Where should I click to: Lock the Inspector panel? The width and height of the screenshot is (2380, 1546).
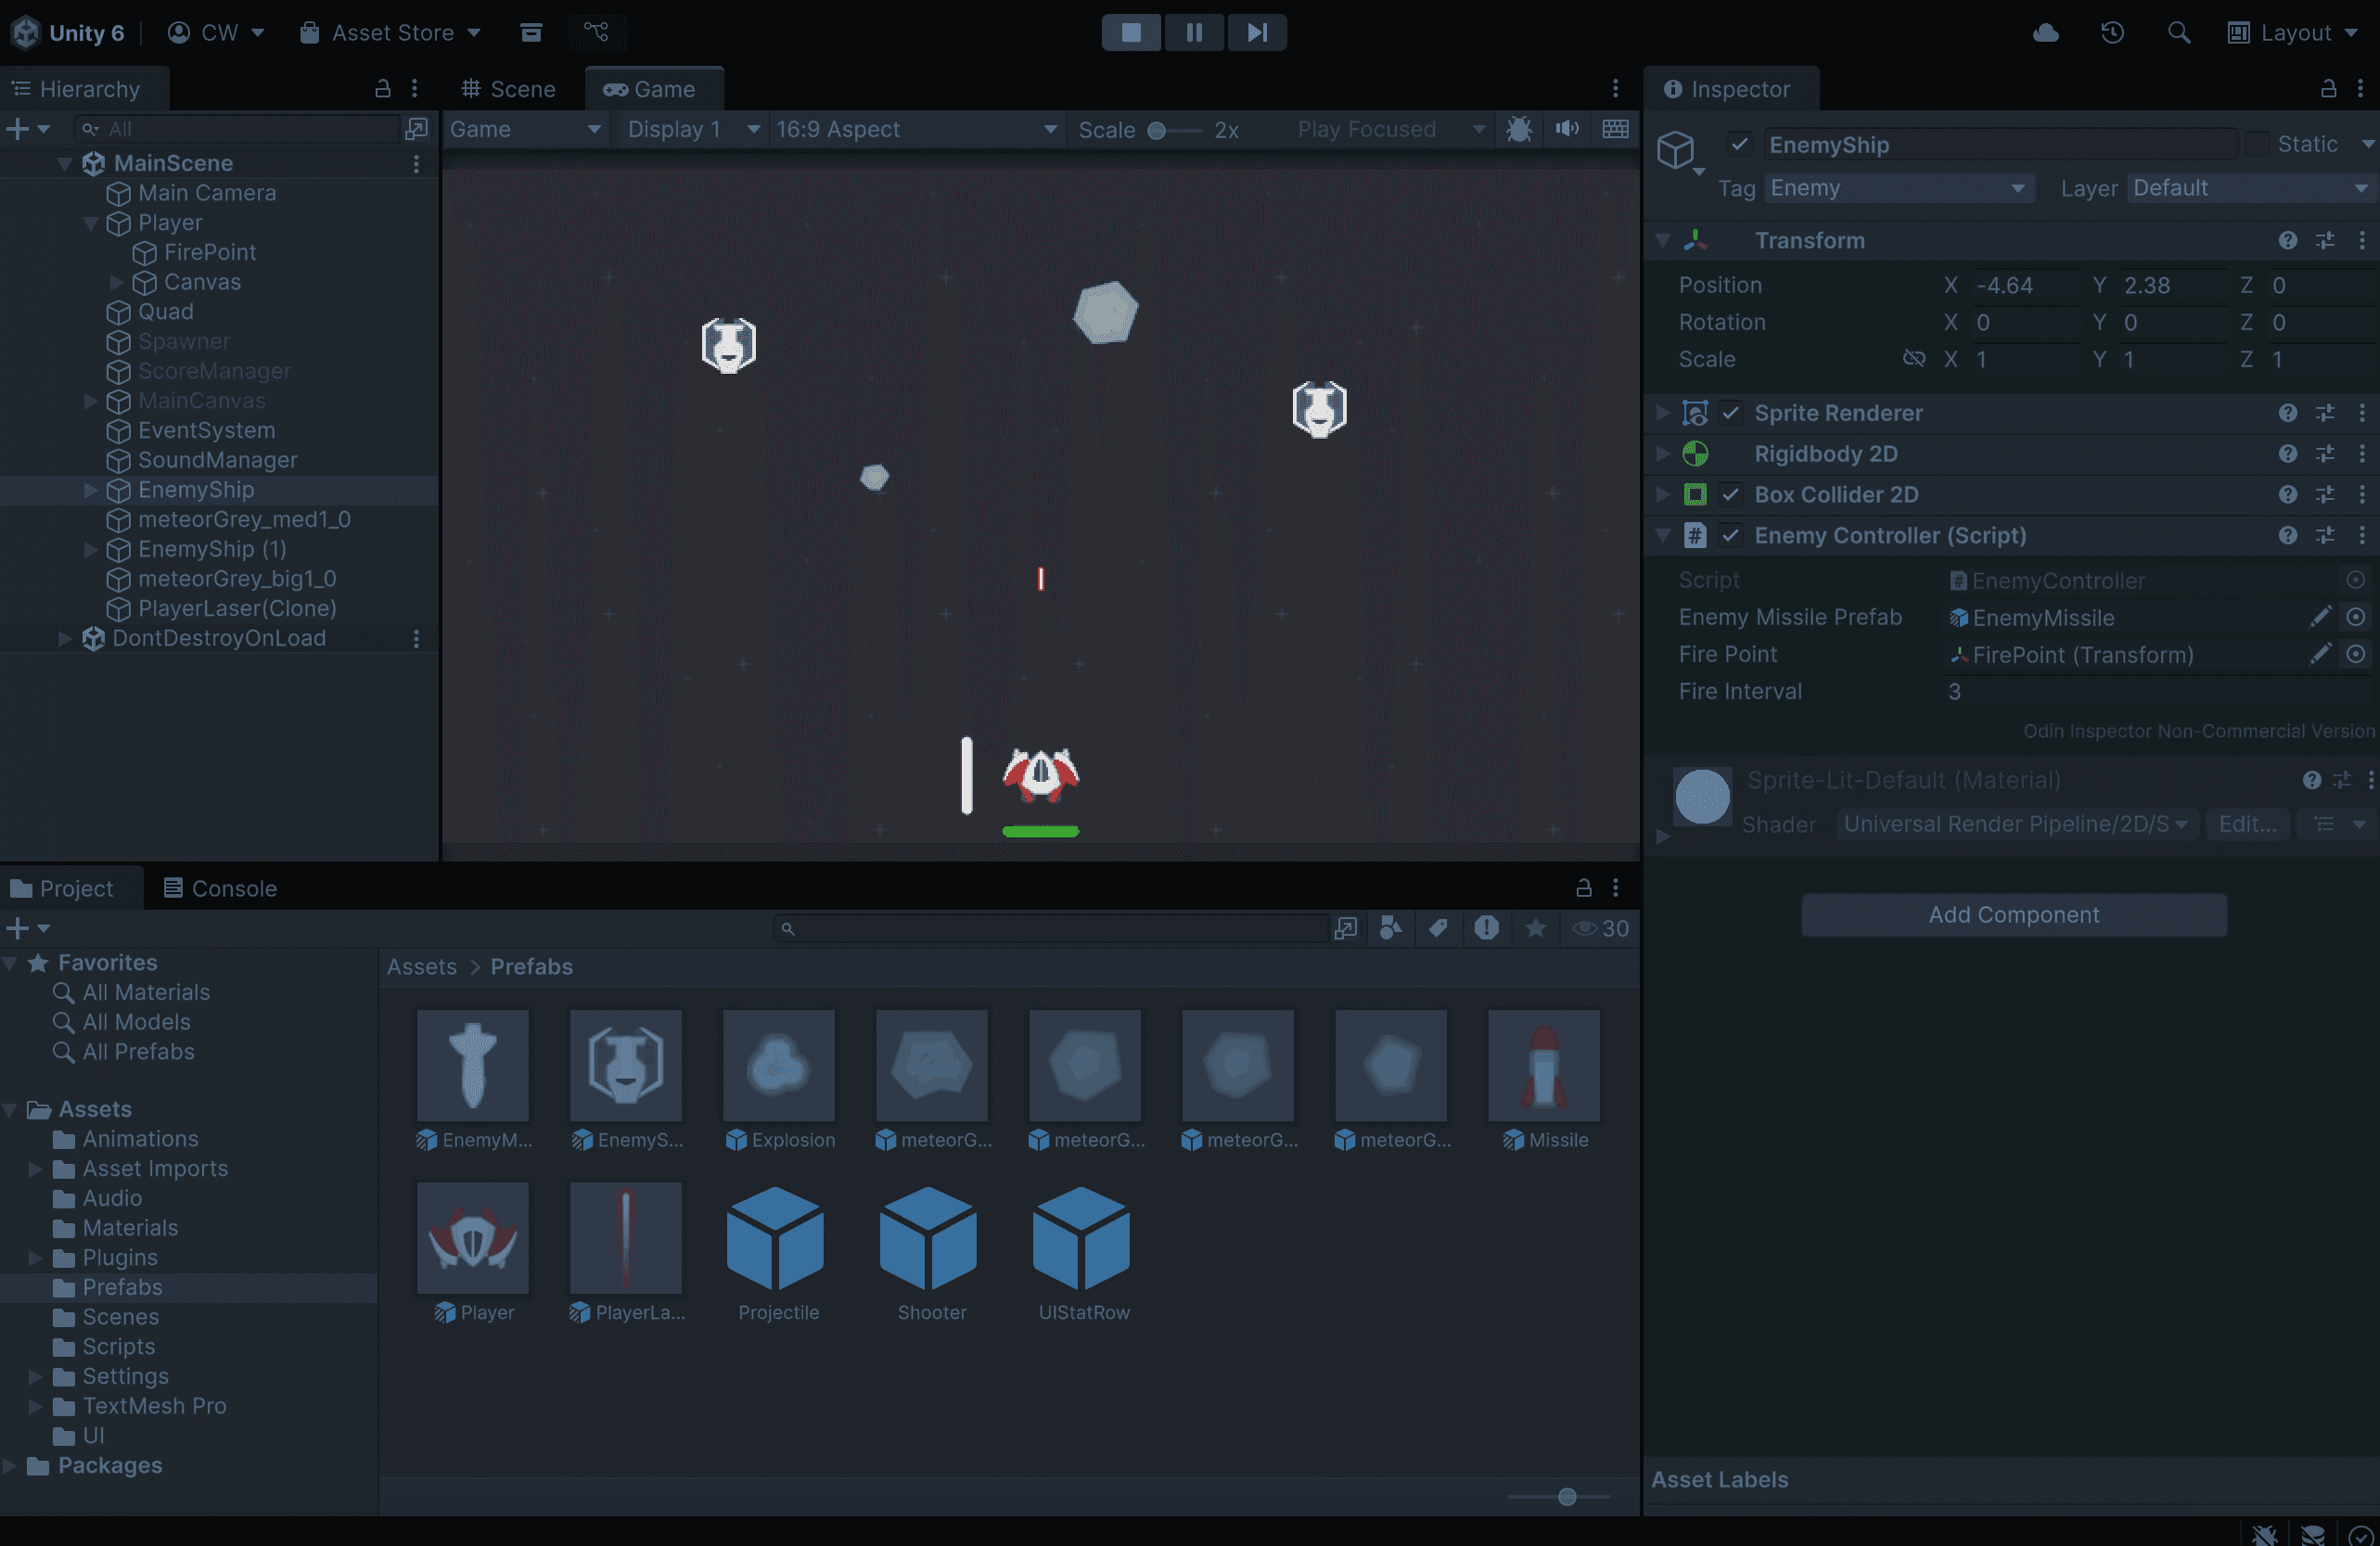click(2328, 89)
